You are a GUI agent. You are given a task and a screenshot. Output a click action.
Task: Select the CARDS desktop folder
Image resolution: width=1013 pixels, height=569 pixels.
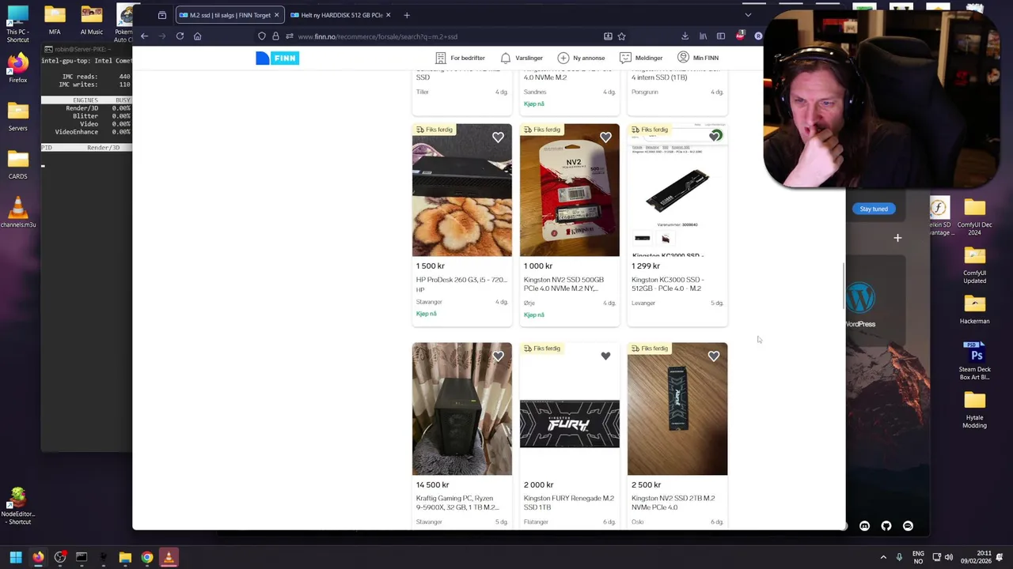[17, 164]
